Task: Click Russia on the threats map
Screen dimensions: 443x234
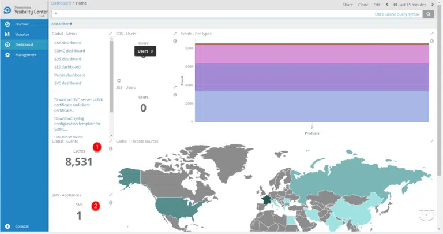Action: tap(353, 180)
